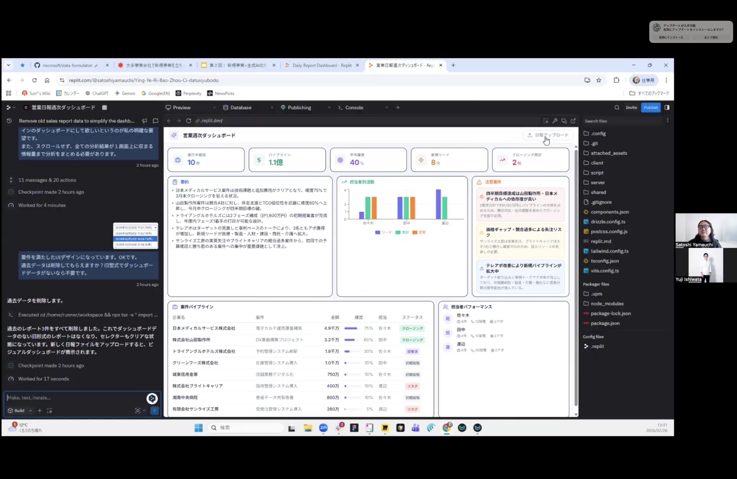Screen dimensions: 737x479
Task: Open Zoom from the Windows taskbar
Action: pyautogui.click(x=323, y=428)
